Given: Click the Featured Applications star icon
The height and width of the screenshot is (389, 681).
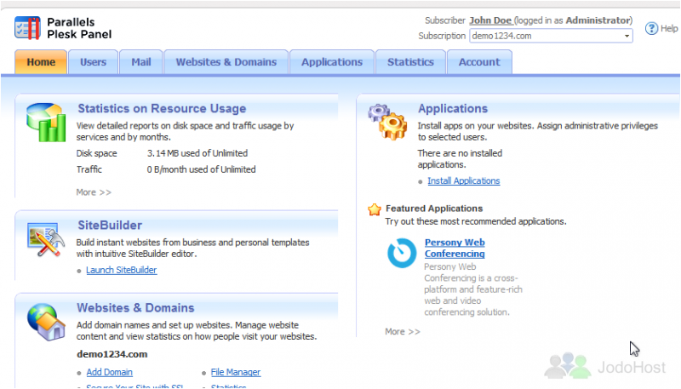Looking at the screenshot, I should coord(375,209).
